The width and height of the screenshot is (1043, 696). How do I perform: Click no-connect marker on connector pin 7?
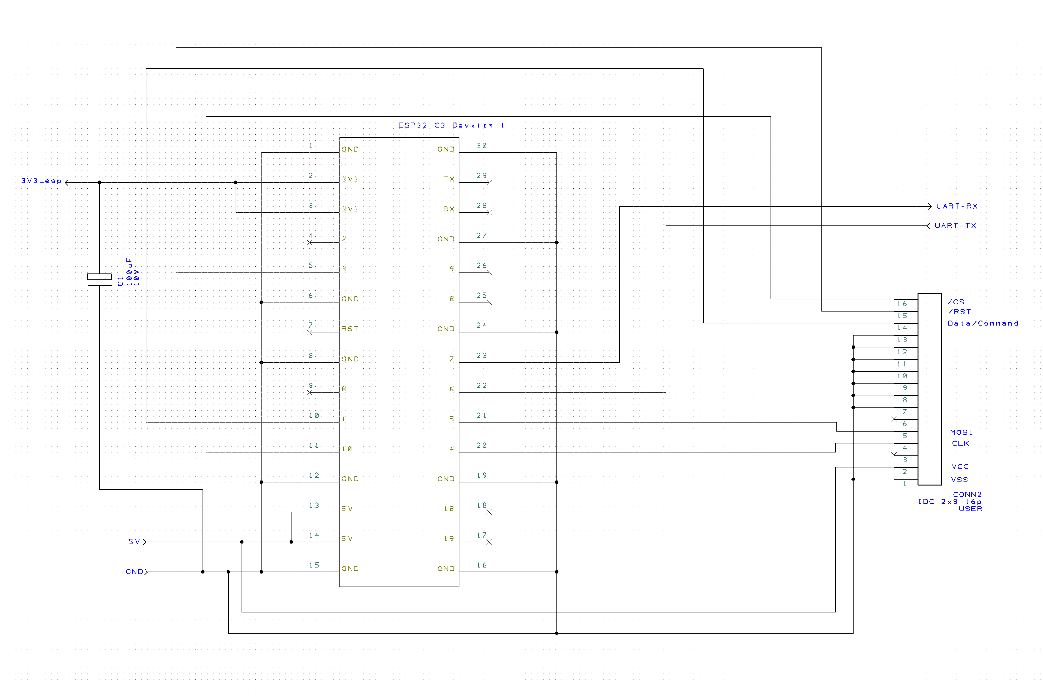tap(894, 419)
